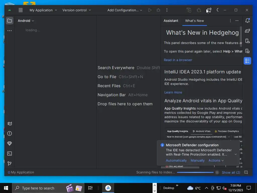The height and width of the screenshot is (193, 257).
Task: Click the 'Recent Files' hint text
Action: 109,86
